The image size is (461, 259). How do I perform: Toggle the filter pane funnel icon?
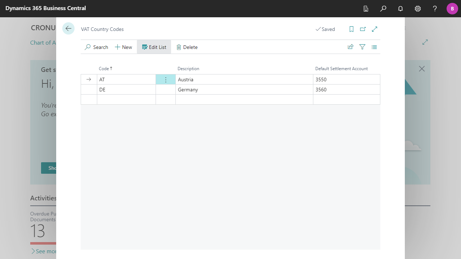pos(362,47)
